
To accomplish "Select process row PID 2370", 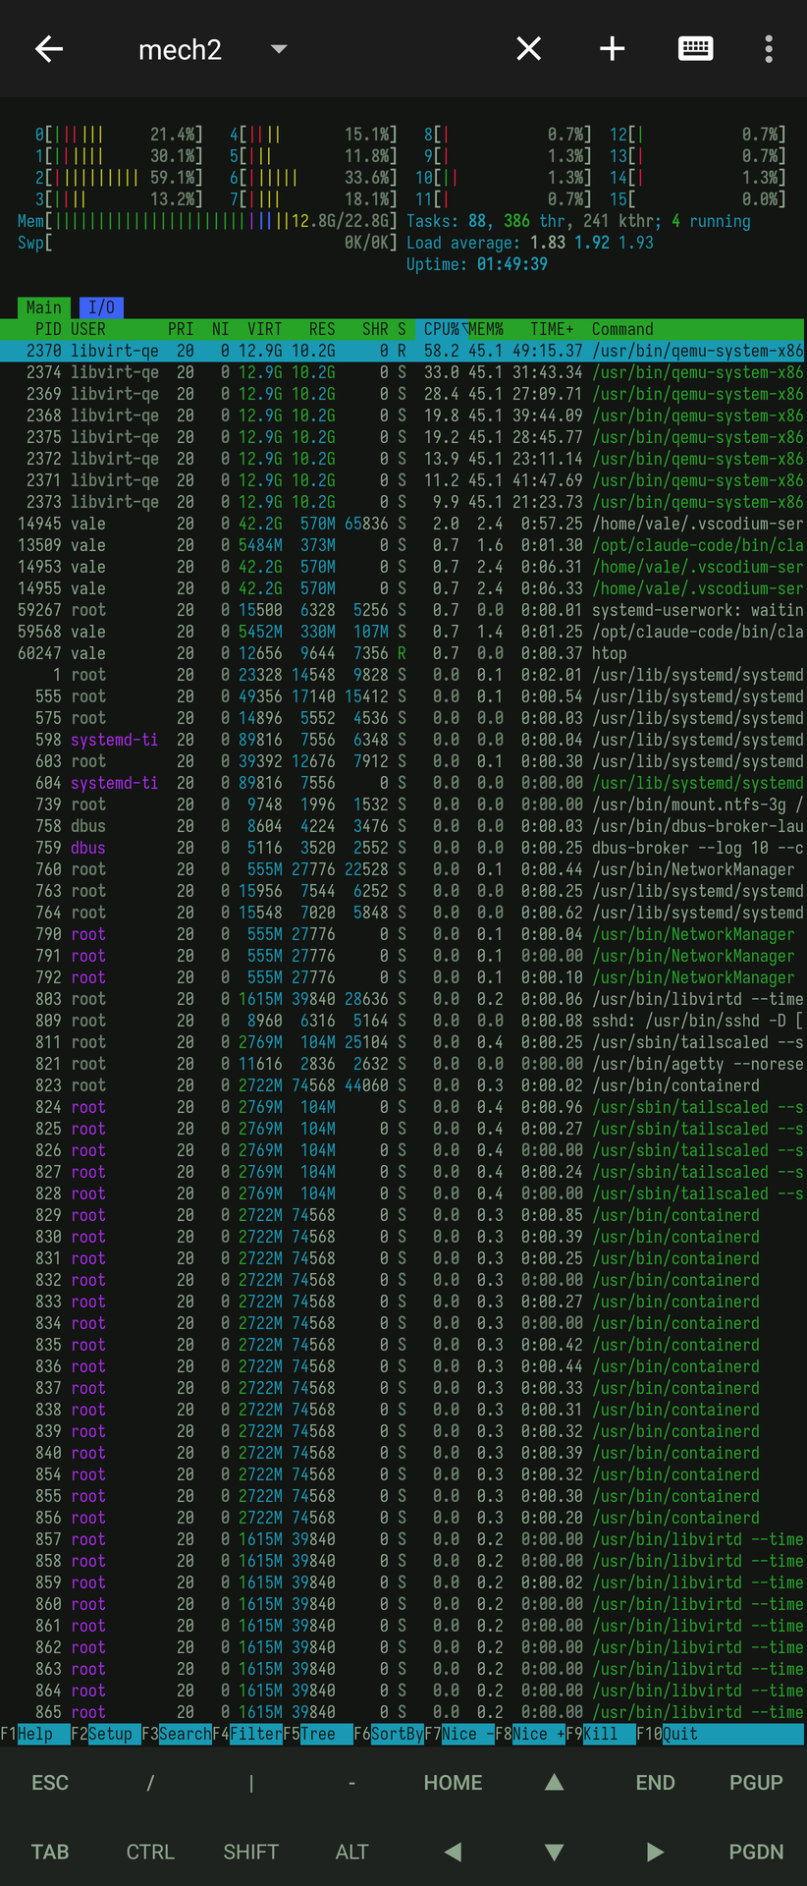I will click(403, 351).
